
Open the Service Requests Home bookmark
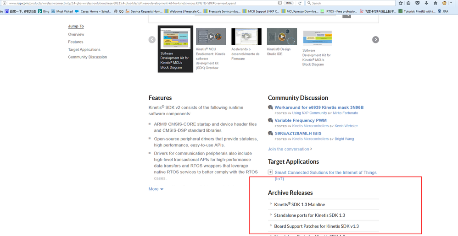tap(144, 11)
